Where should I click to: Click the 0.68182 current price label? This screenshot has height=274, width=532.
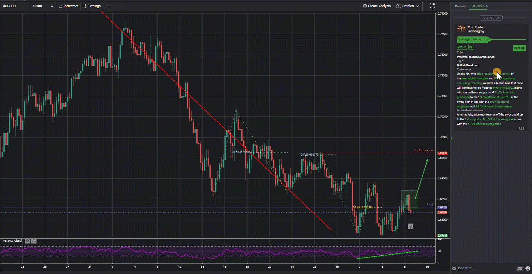(x=442, y=212)
